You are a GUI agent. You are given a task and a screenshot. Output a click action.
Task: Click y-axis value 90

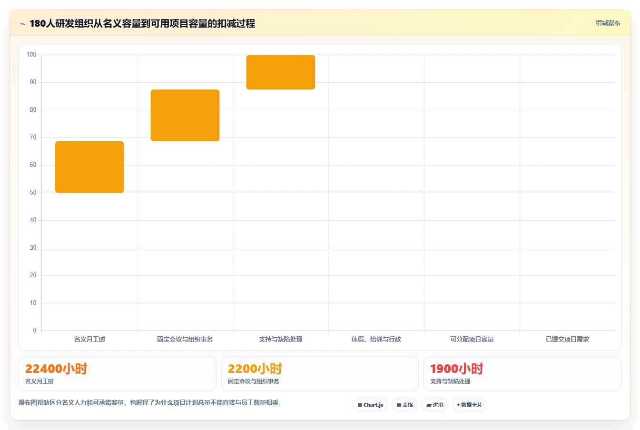[x=33, y=82]
